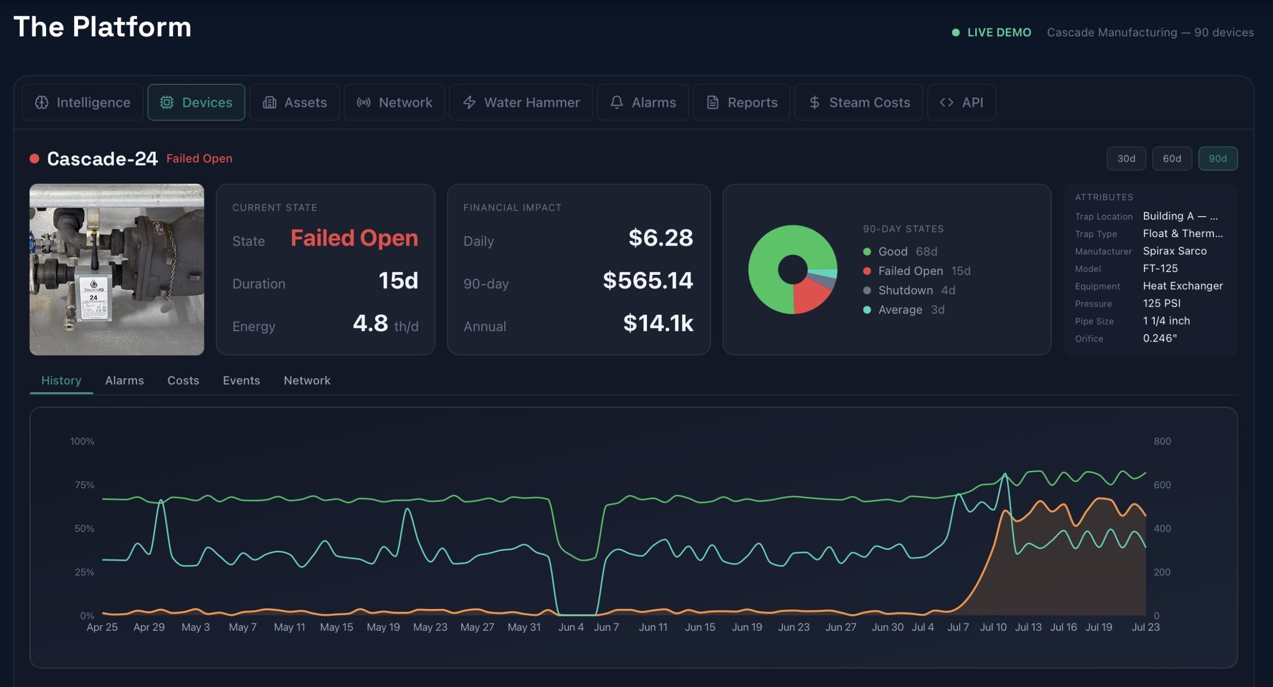
Task: Select the 30d time range
Action: point(1126,159)
